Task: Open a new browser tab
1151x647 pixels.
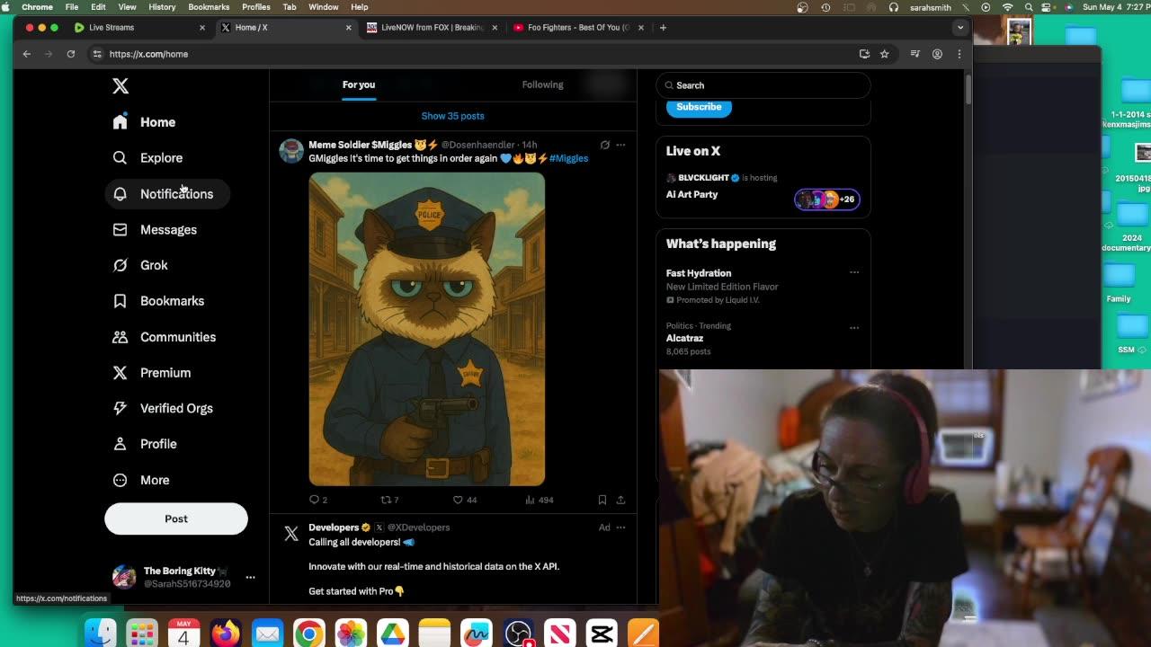Action: click(x=663, y=28)
